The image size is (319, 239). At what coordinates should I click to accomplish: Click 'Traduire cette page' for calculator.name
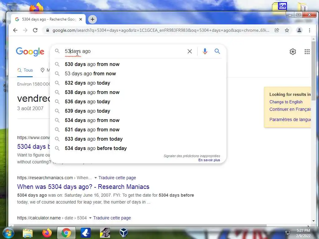pyautogui.click(x=112, y=218)
